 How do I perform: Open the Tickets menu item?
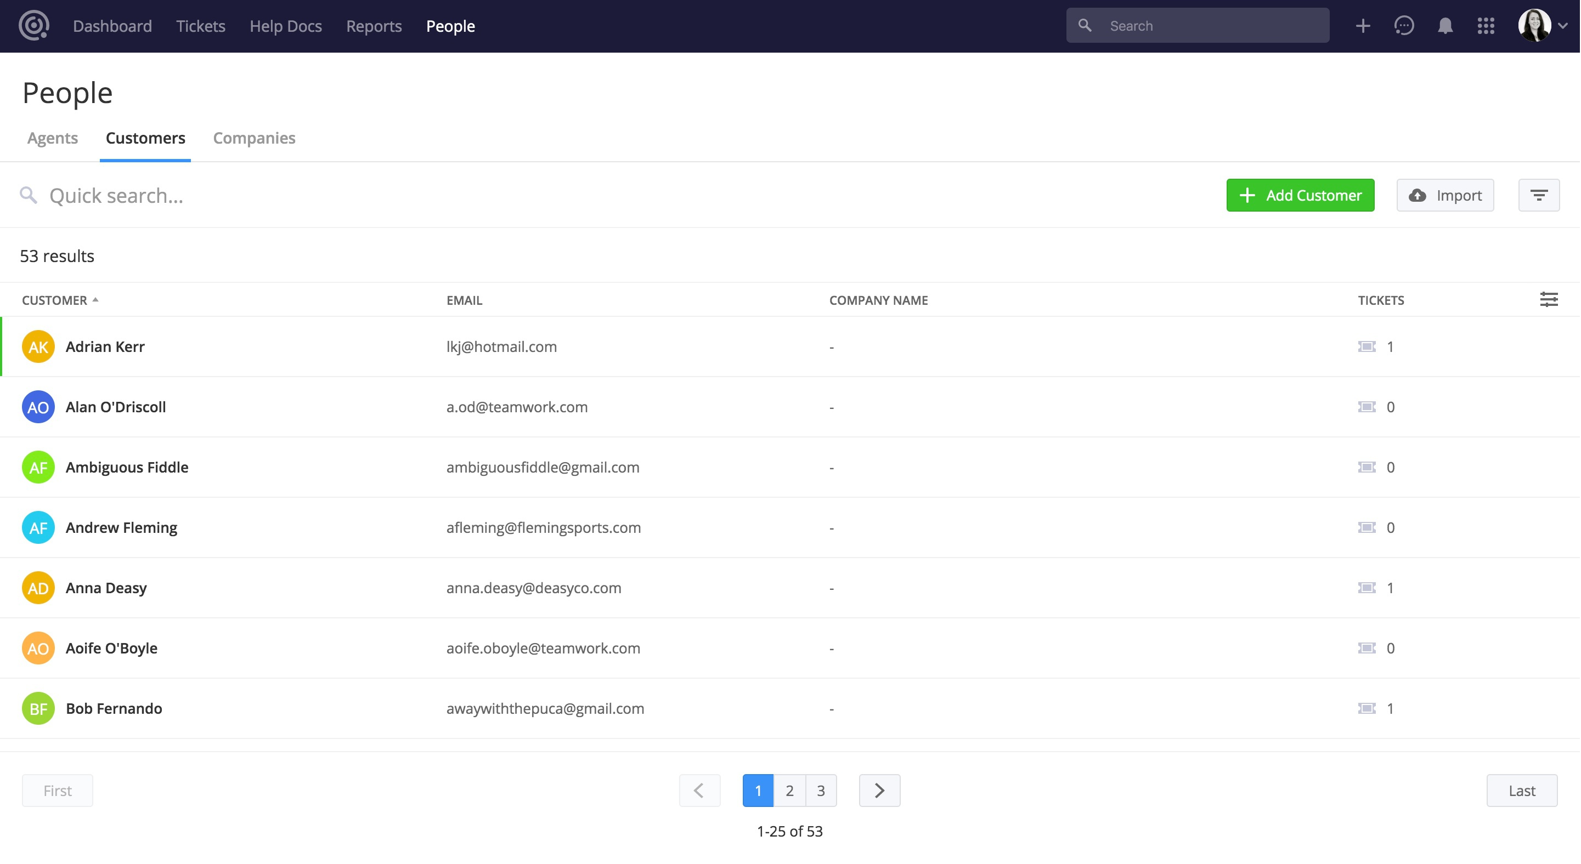[x=200, y=26]
